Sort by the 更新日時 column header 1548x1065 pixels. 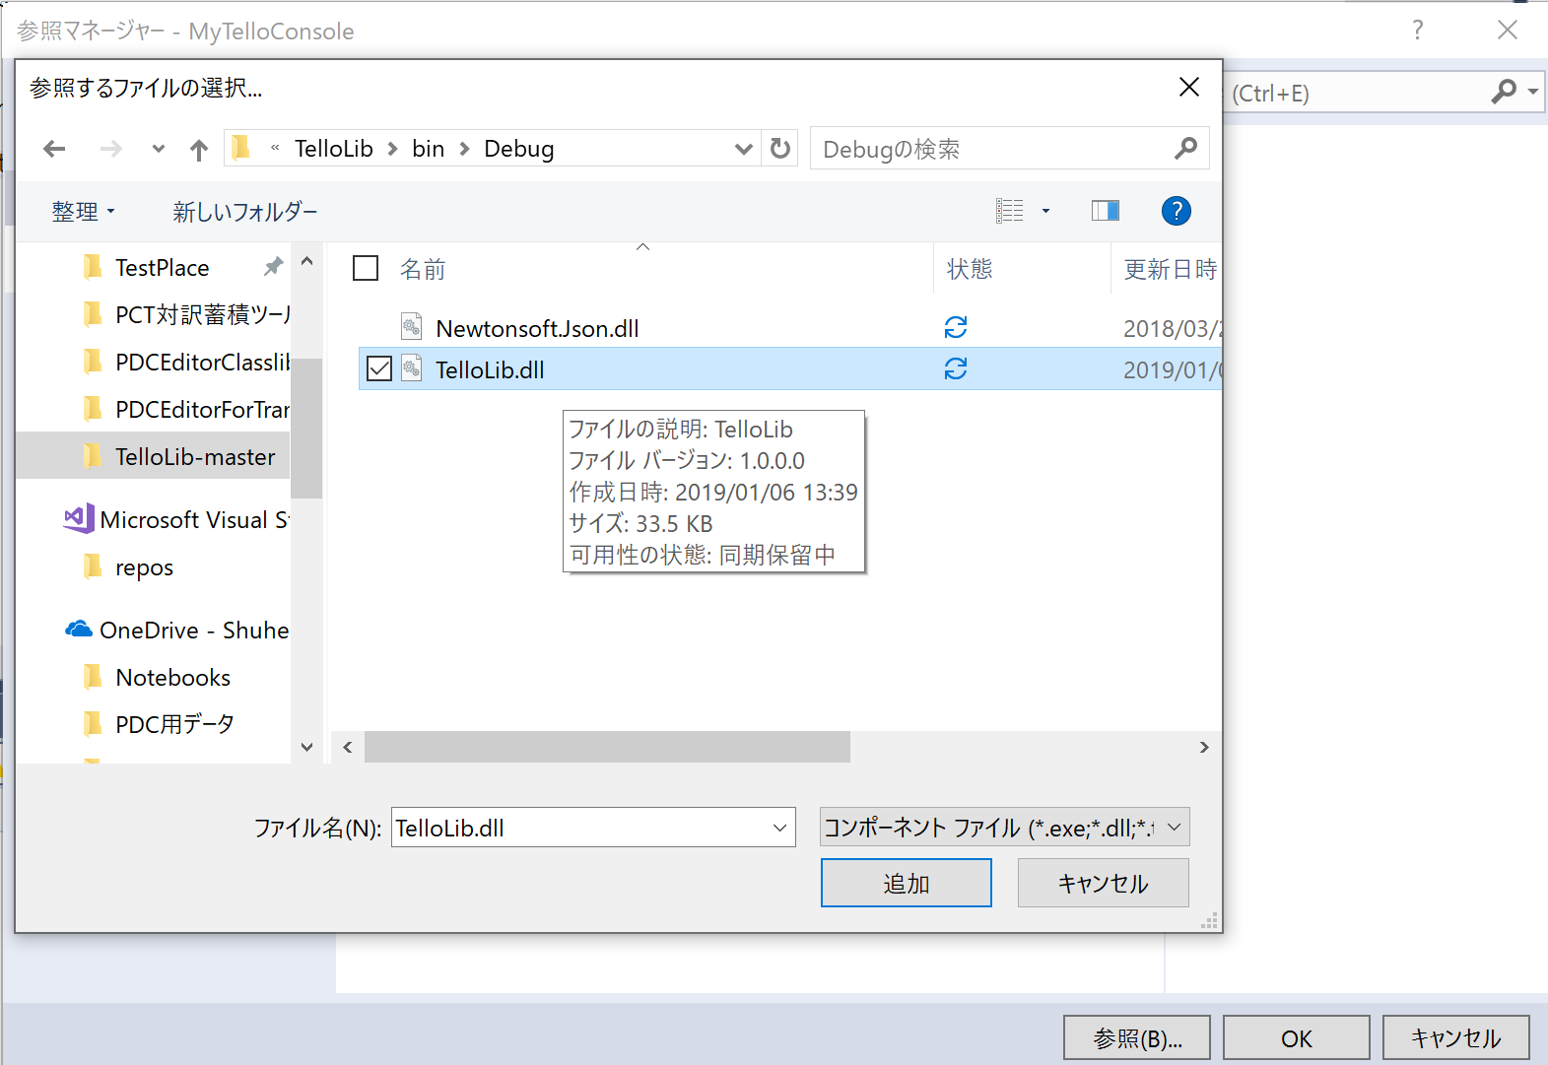coord(1170,269)
